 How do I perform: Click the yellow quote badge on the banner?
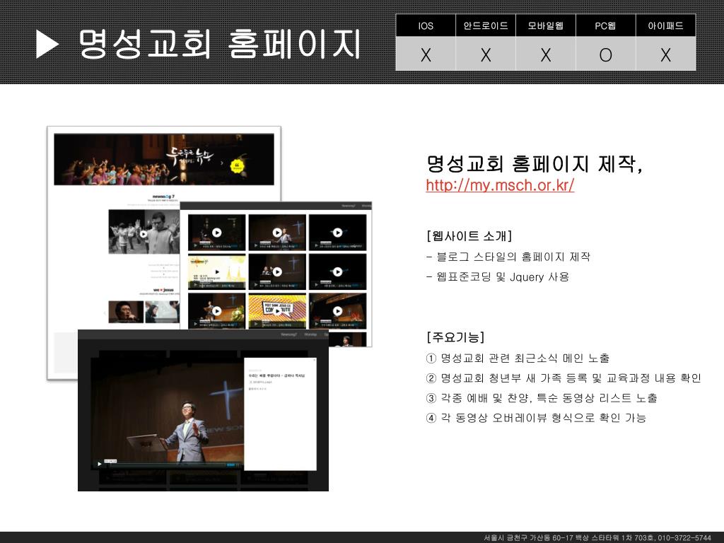[237, 165]
